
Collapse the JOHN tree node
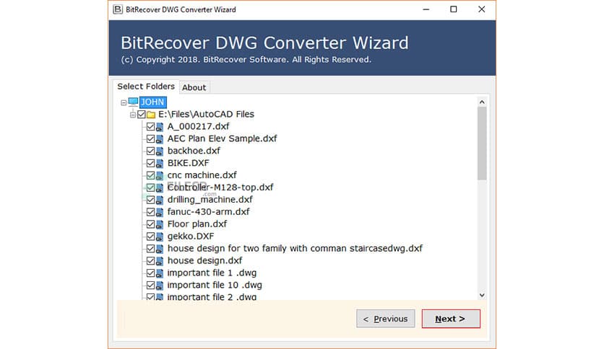tap(124, 102)
